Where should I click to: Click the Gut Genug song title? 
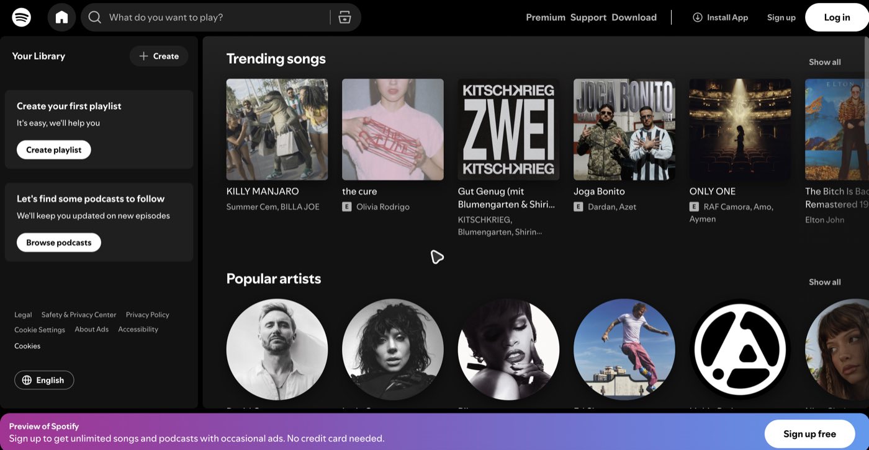point(507,198)
